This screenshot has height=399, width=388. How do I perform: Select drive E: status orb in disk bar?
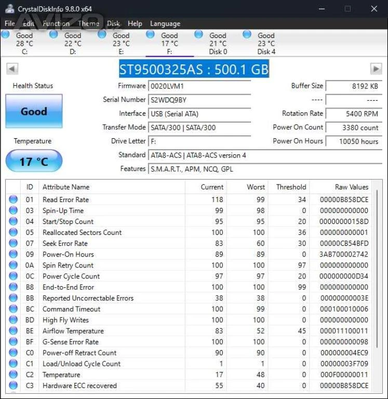102,35
